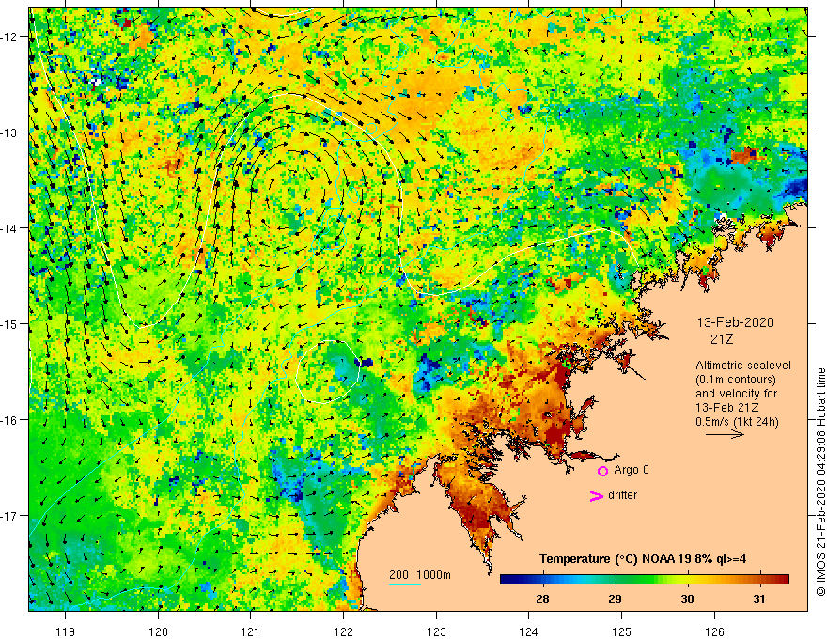The height and width of the screenshot is (639, 827).
Task: Click the colorbar value 30
Action: [687, 599]
